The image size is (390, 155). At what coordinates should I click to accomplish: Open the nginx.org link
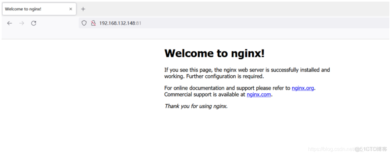[303, 88]
